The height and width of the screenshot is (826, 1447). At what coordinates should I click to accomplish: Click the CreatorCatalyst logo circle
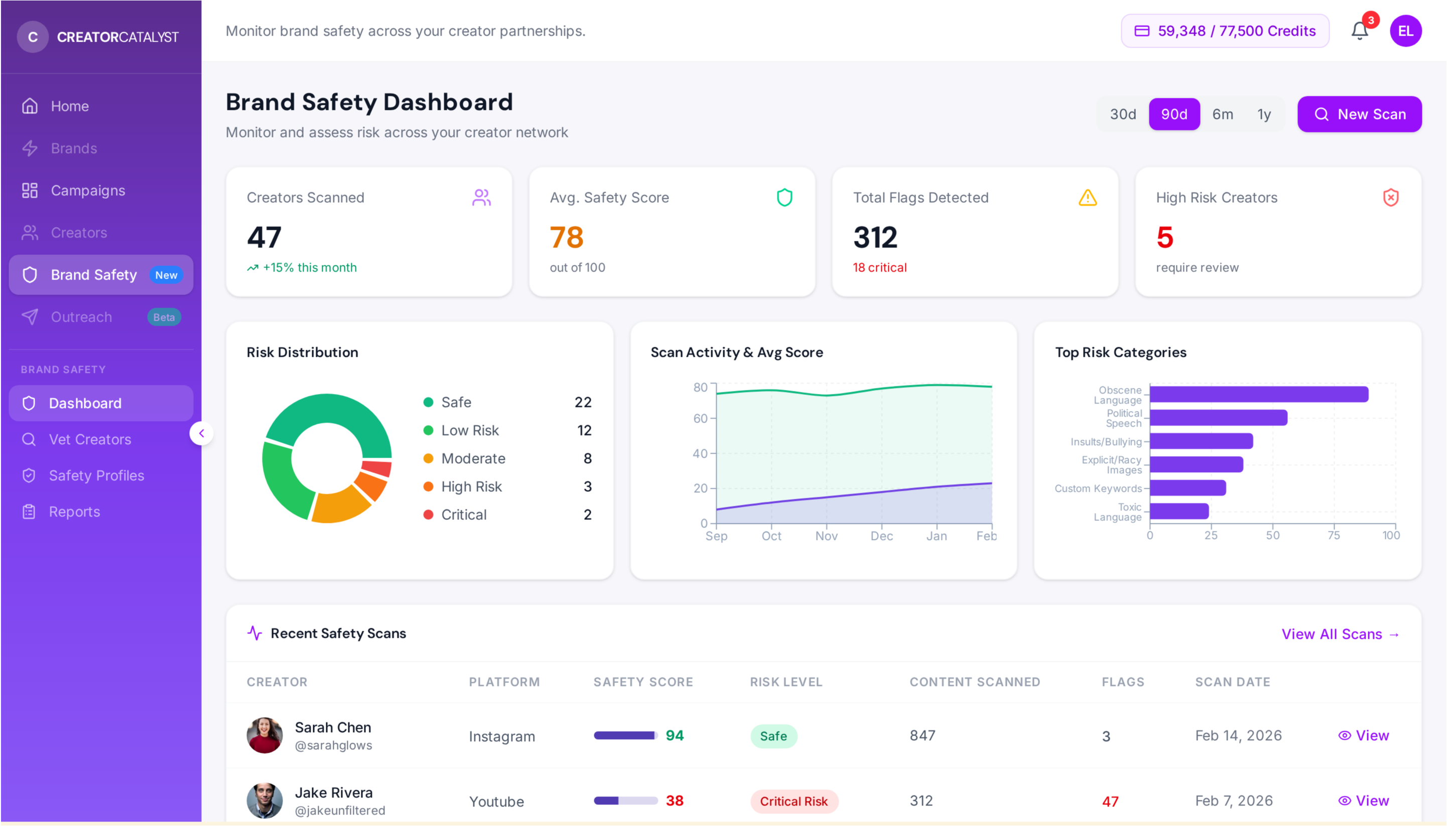(33, 37)
